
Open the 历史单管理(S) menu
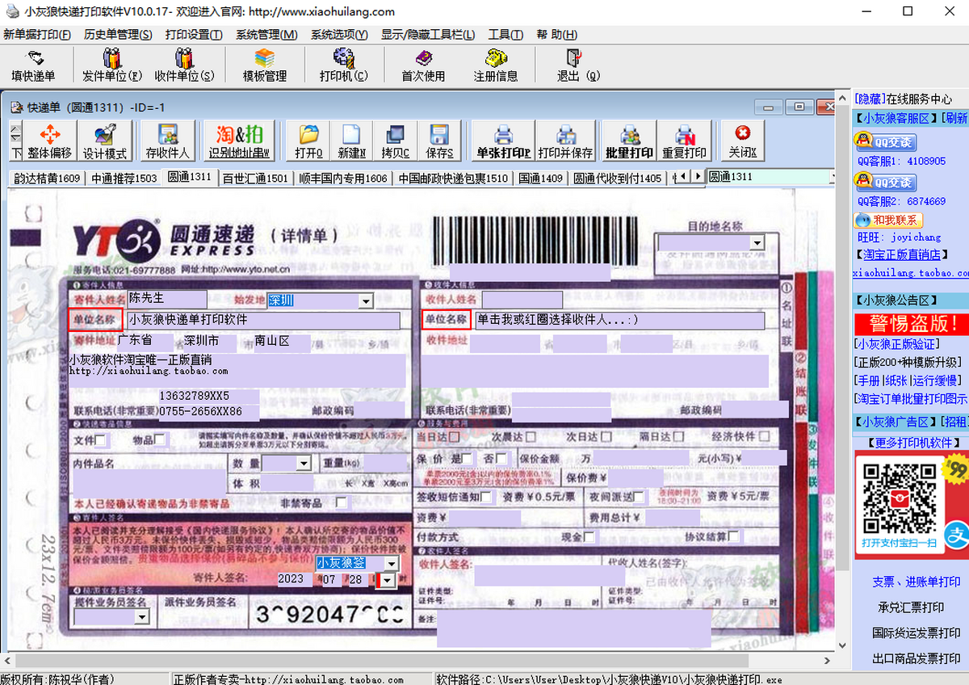(x=118, y=35)
